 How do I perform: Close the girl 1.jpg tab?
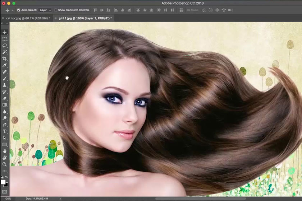point(55,18)
